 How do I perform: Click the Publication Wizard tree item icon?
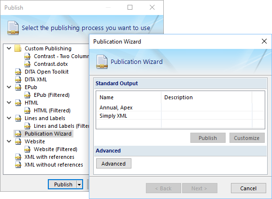click(18, 134)
